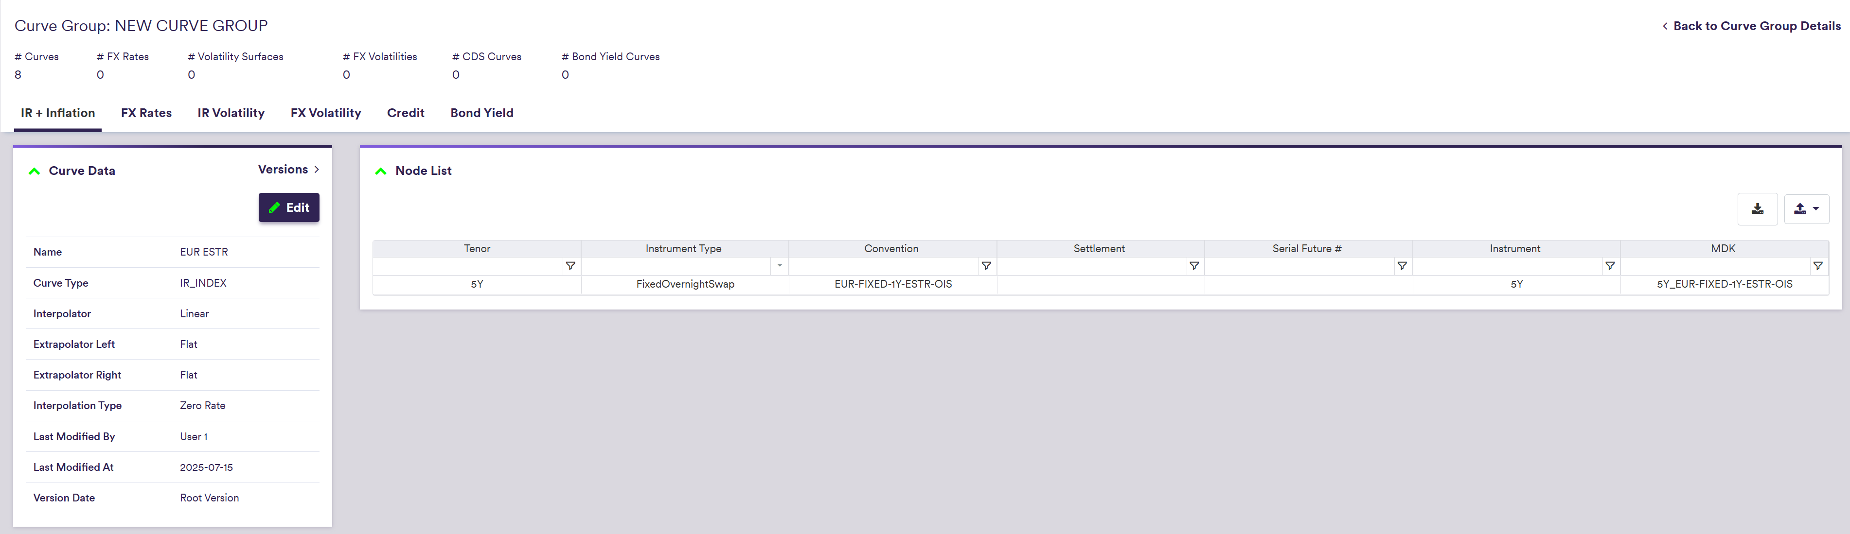
Task: Click the Serial Future # filter icon
Action: tap(1401, 266)
